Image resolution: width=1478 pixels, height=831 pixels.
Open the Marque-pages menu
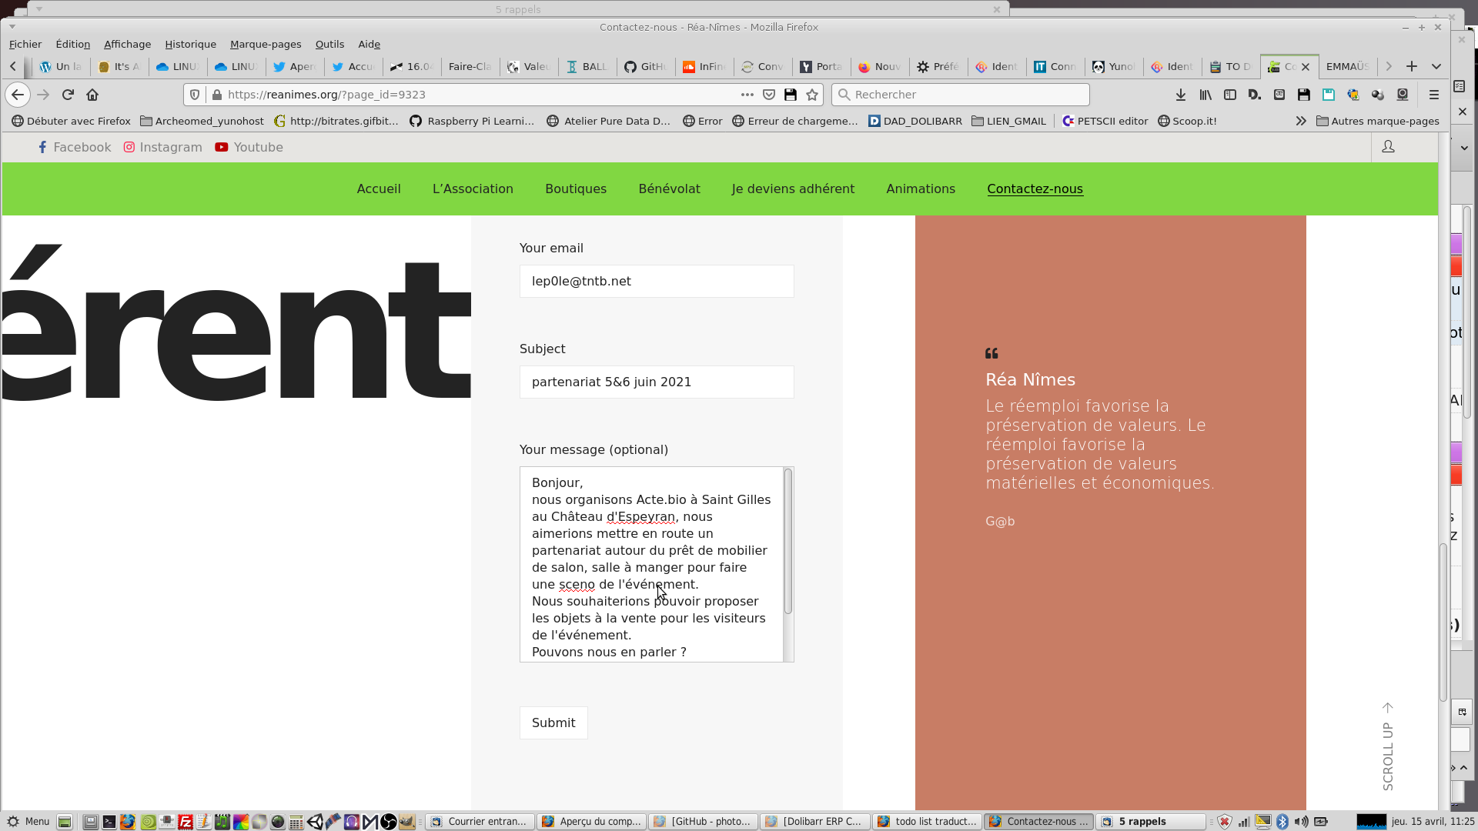(x=266, y=44)
